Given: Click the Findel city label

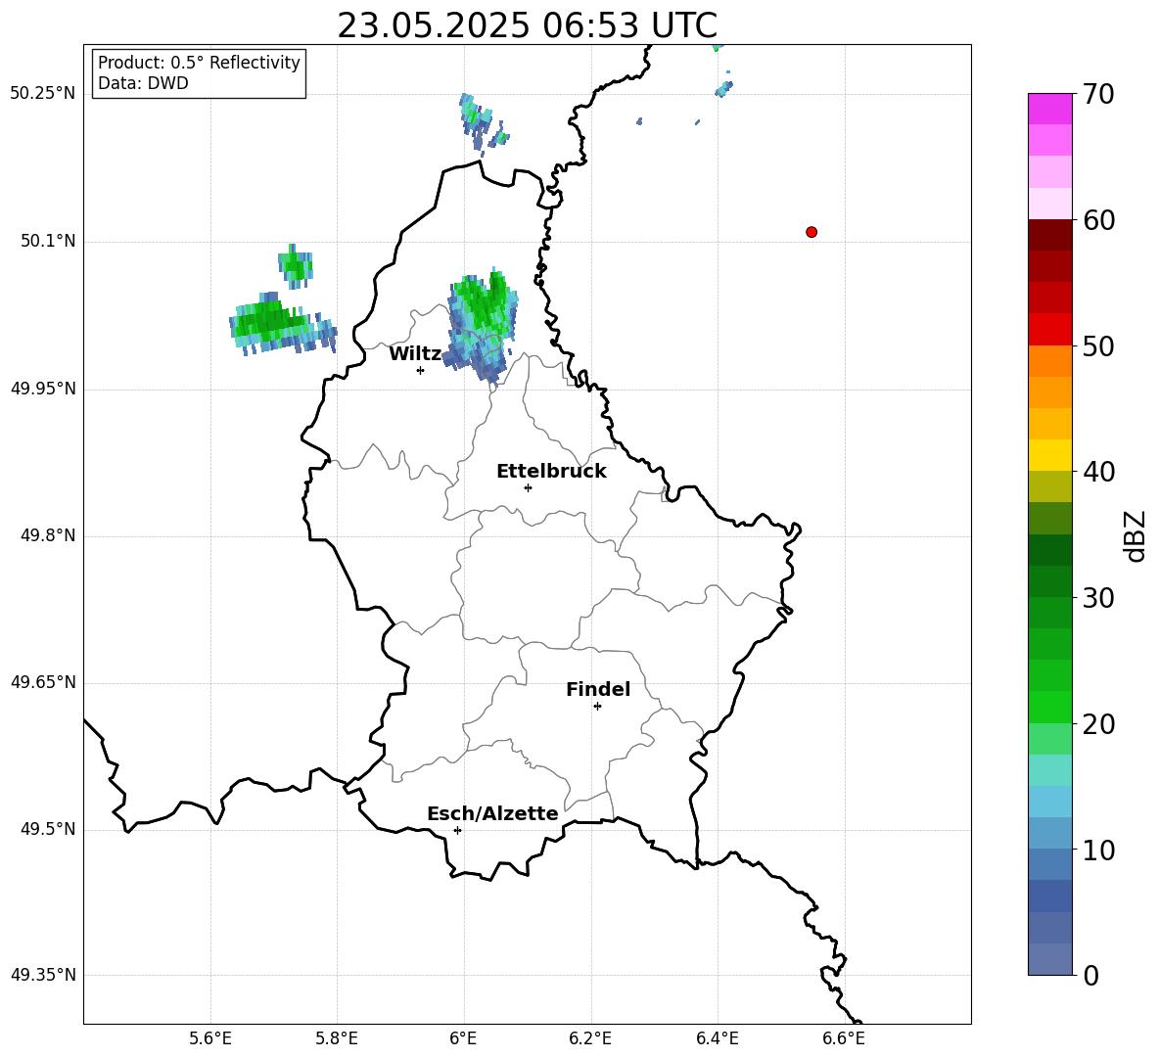Looking at the screenshot, I should click(x=598, y=689).
